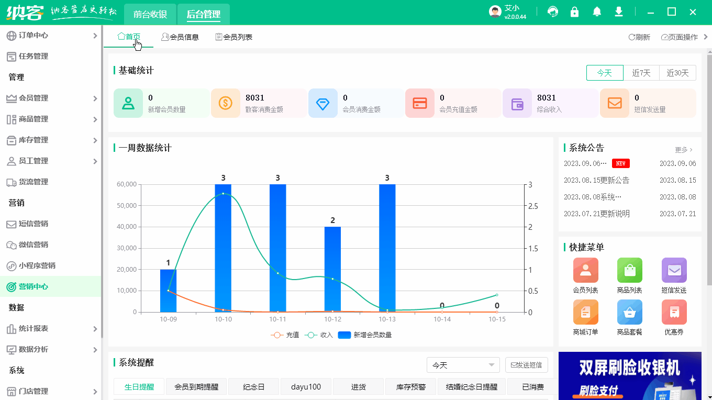Switch to 前台收银 mode
This screenshot has height=400, width=712.
pyautogui.click(x=150, y=15)
